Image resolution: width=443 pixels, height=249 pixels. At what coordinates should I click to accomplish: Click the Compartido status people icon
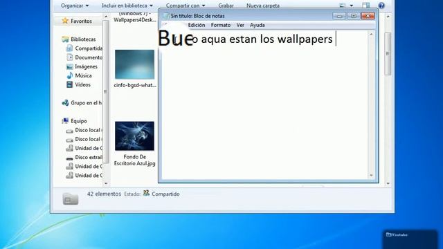pyautogui.click(x=146, y=193)
